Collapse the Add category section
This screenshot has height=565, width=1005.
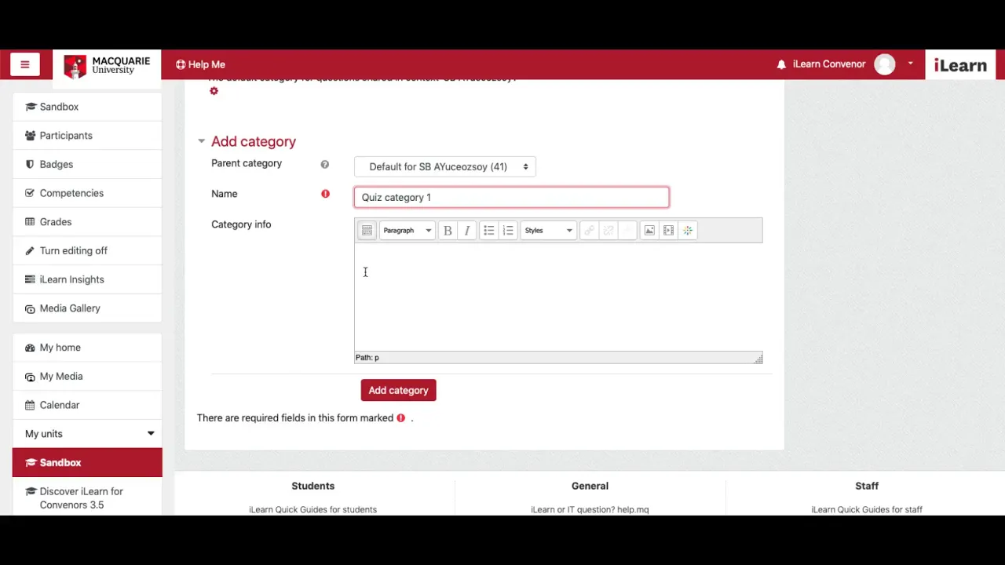pyautogui.click(x=202, y=141)
